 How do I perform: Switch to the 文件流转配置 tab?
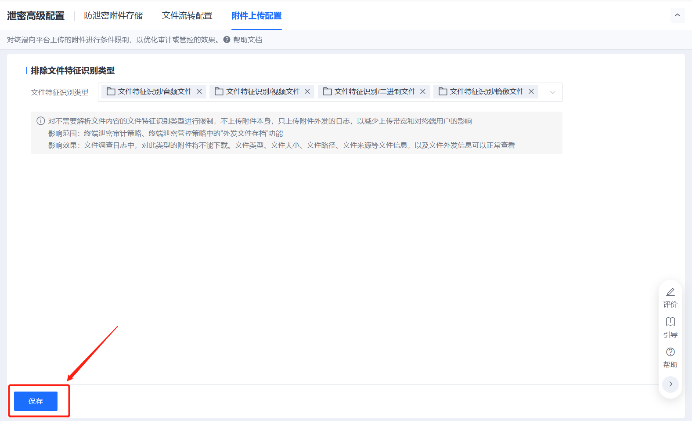(x=187, y=16)
